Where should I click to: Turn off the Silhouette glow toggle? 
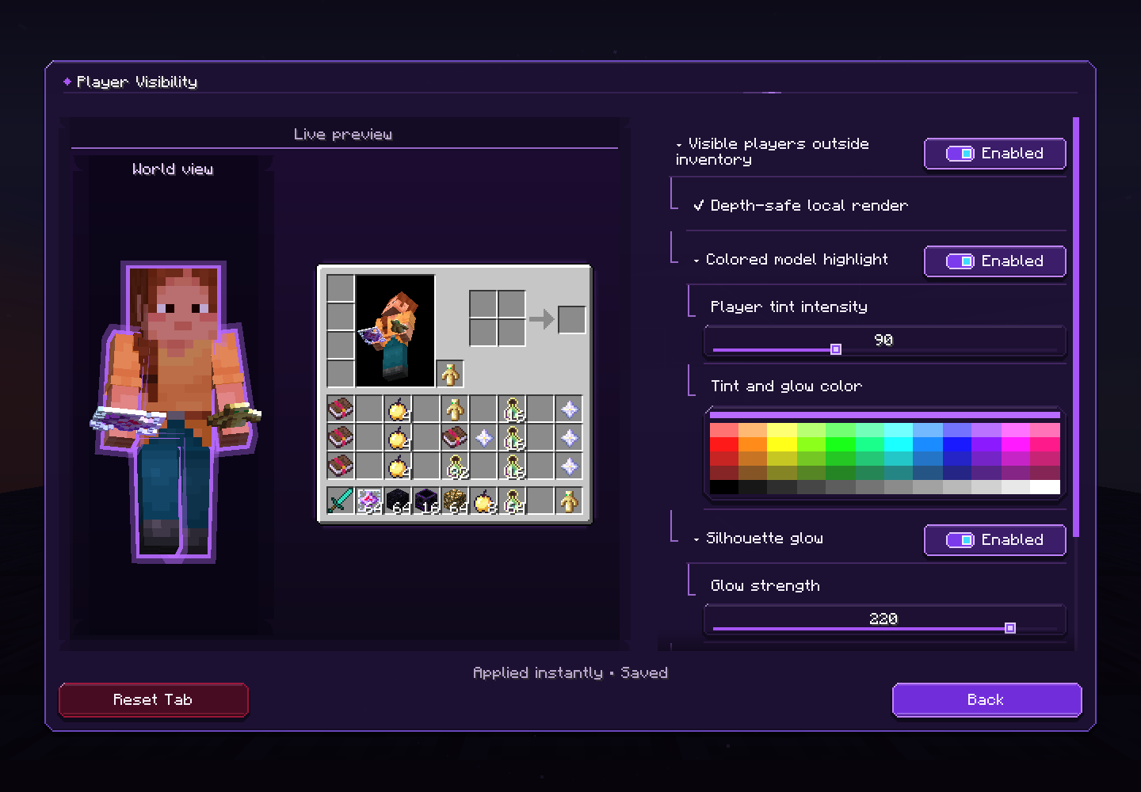click(994, 540)
